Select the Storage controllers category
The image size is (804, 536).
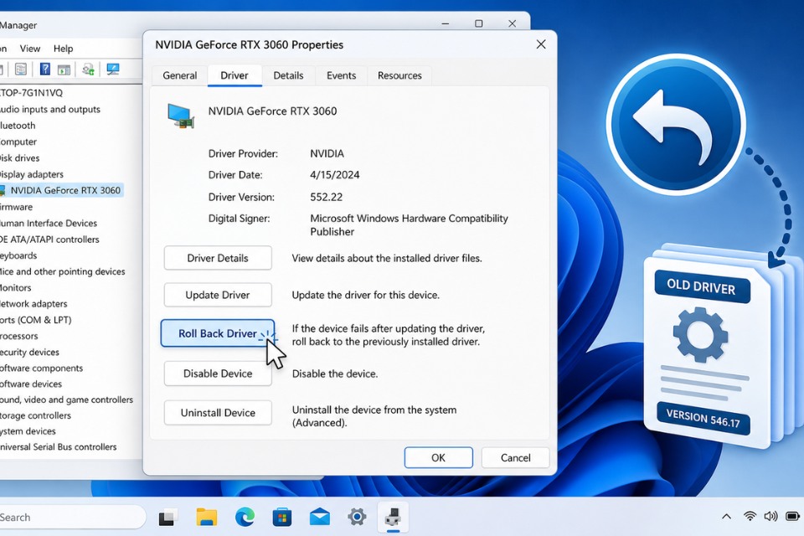[x=36, y=415]
